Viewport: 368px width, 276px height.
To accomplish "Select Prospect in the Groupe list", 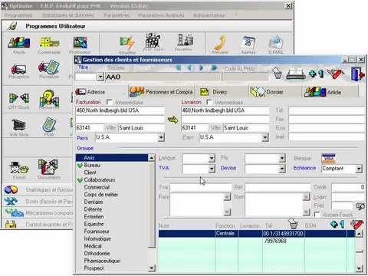I will pyautogui.click(x=94, y=268).
